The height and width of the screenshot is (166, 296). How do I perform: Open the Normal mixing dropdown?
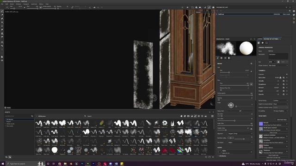tap(280, 101)
